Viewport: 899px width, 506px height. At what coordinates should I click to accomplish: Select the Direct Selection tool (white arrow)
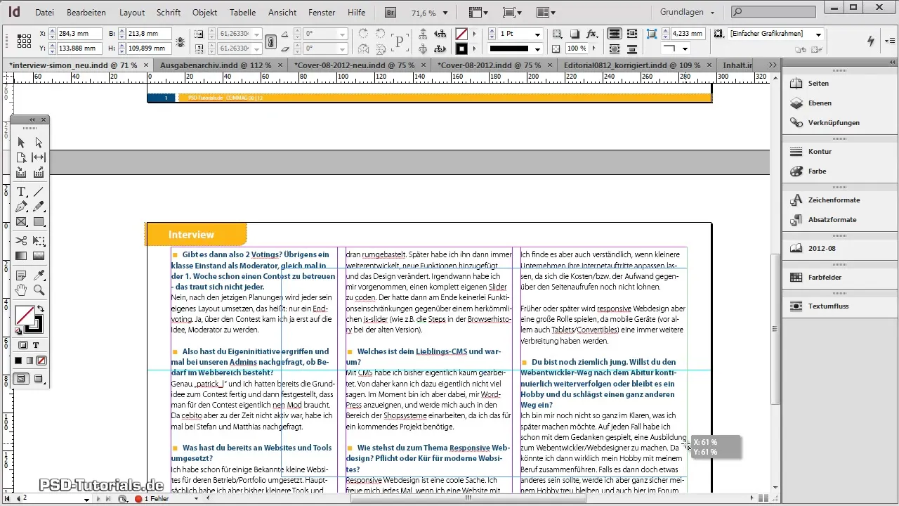click(x=39, y=143)
